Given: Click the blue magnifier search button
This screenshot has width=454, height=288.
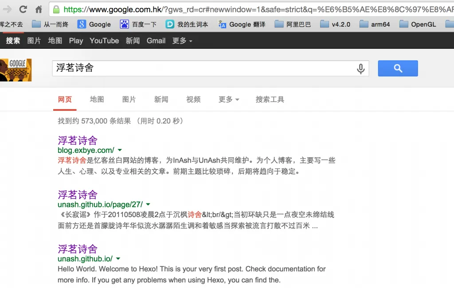Looking at the screenshot, I should click(x=398, y=68).
